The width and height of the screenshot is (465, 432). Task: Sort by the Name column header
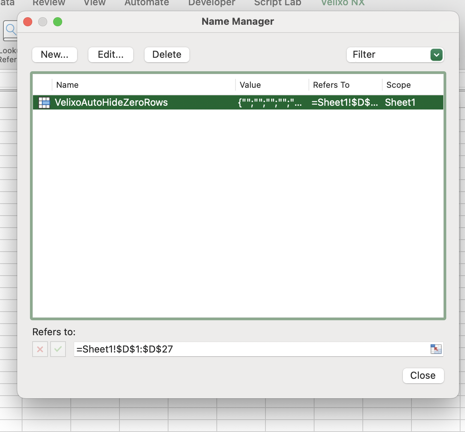(67, 85)
